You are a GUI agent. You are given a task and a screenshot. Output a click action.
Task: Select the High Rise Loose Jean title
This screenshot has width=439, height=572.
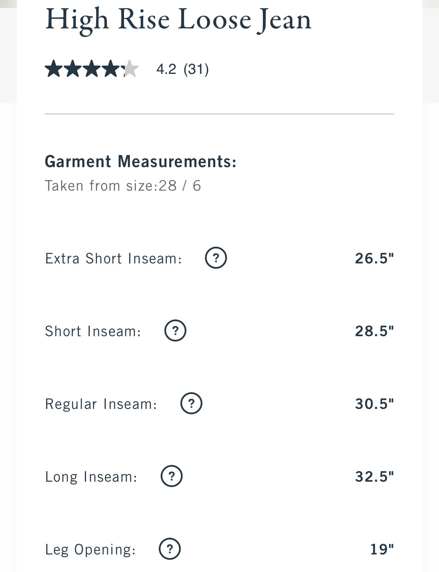(178, 19)
